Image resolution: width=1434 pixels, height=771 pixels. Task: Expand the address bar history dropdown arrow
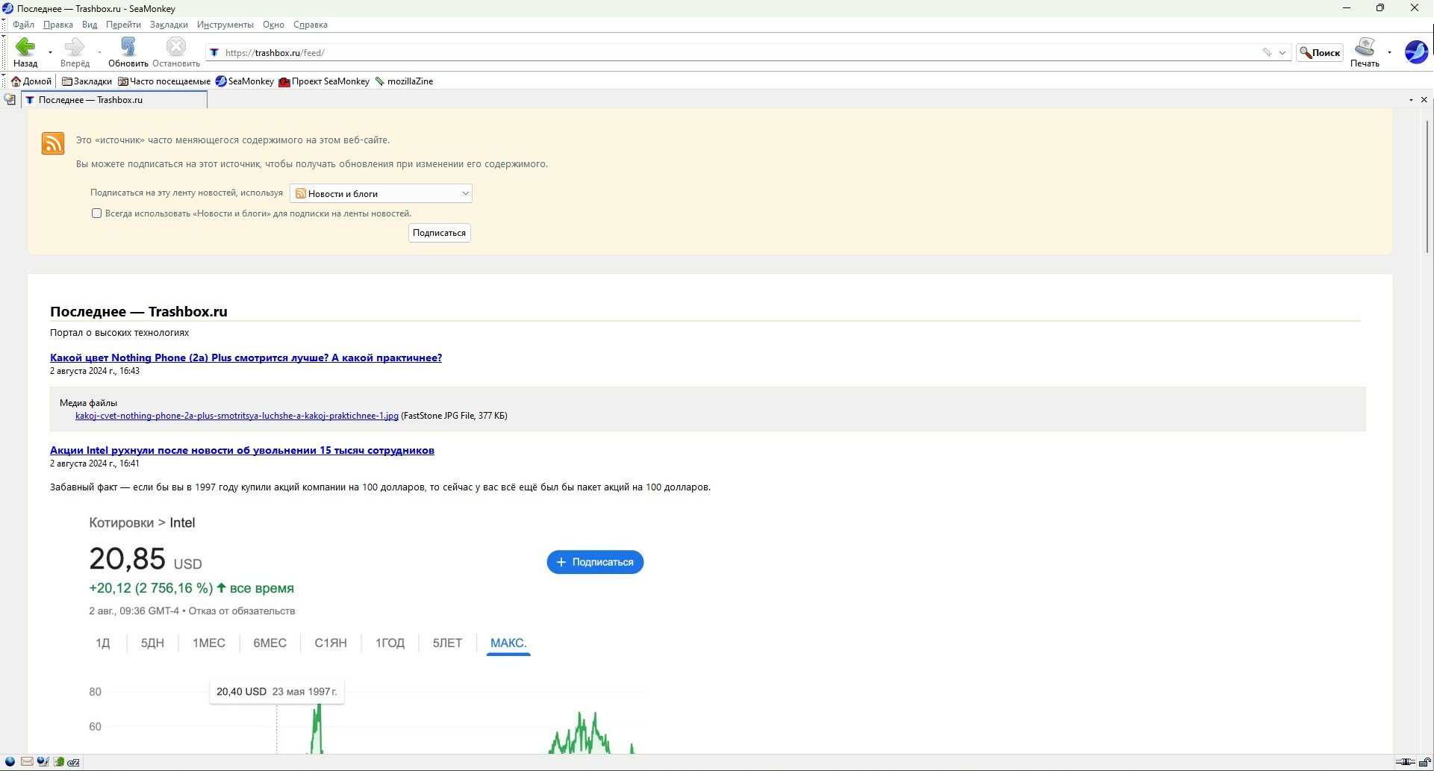click(1282, 52)
